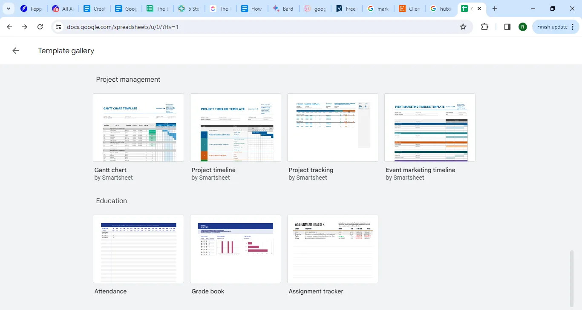
Task: Click the Gantt chart title text
Action: point(110,170)
